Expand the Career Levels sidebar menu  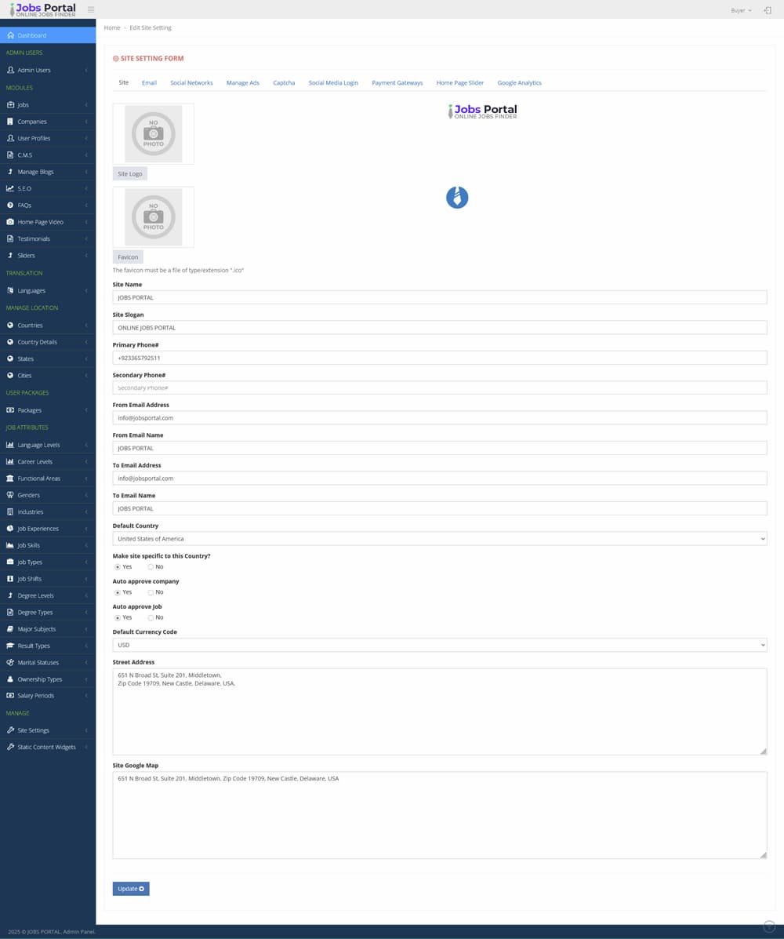click(x=48, y=462)
